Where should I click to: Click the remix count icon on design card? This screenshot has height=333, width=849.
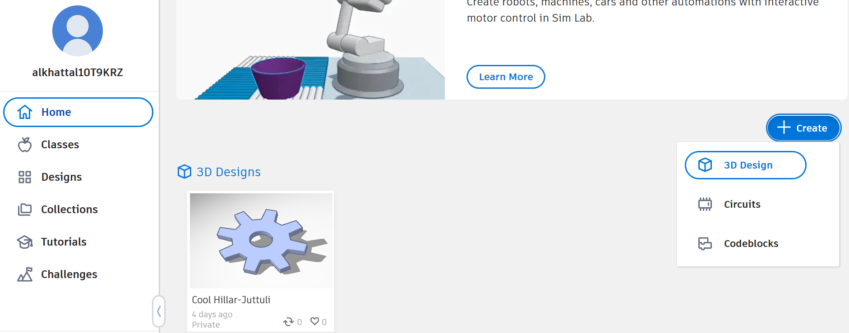click(288, 322)
